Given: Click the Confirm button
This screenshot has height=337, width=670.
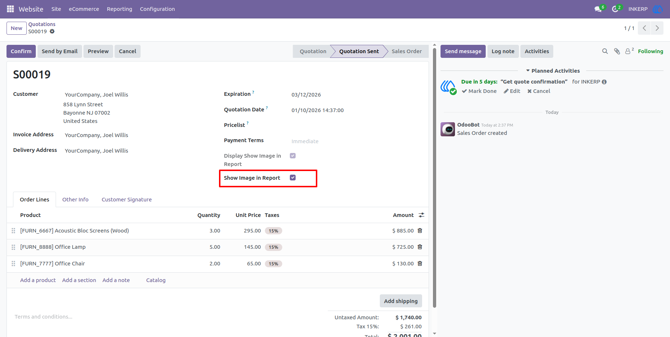Looking at the screenshot, I should pyautogui.click(x=21, y=51).
